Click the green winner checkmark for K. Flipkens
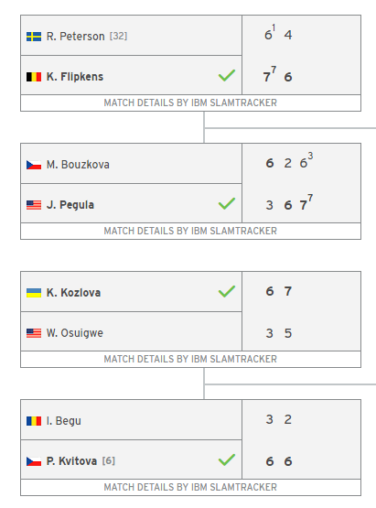The image size is (376, 508). point(227,75)
